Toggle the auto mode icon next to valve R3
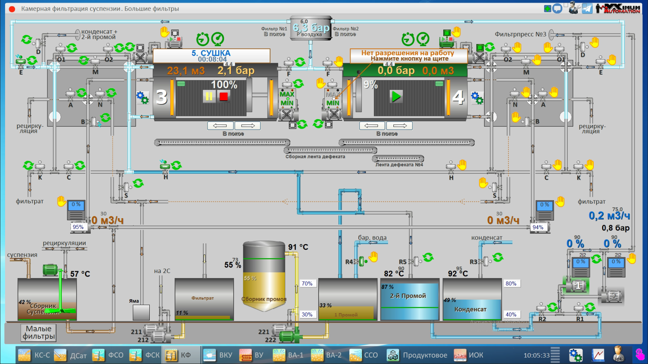 click(498, 257)
